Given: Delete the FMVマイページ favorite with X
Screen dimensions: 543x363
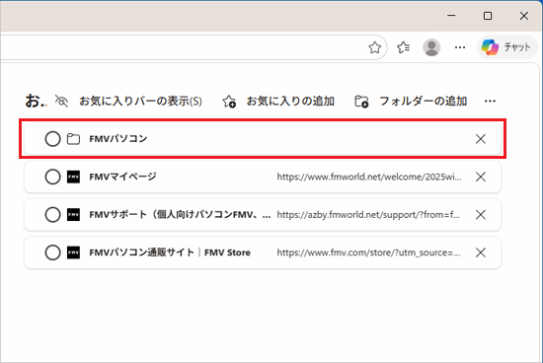Looking at the screenshot, I should click(481, 177).
